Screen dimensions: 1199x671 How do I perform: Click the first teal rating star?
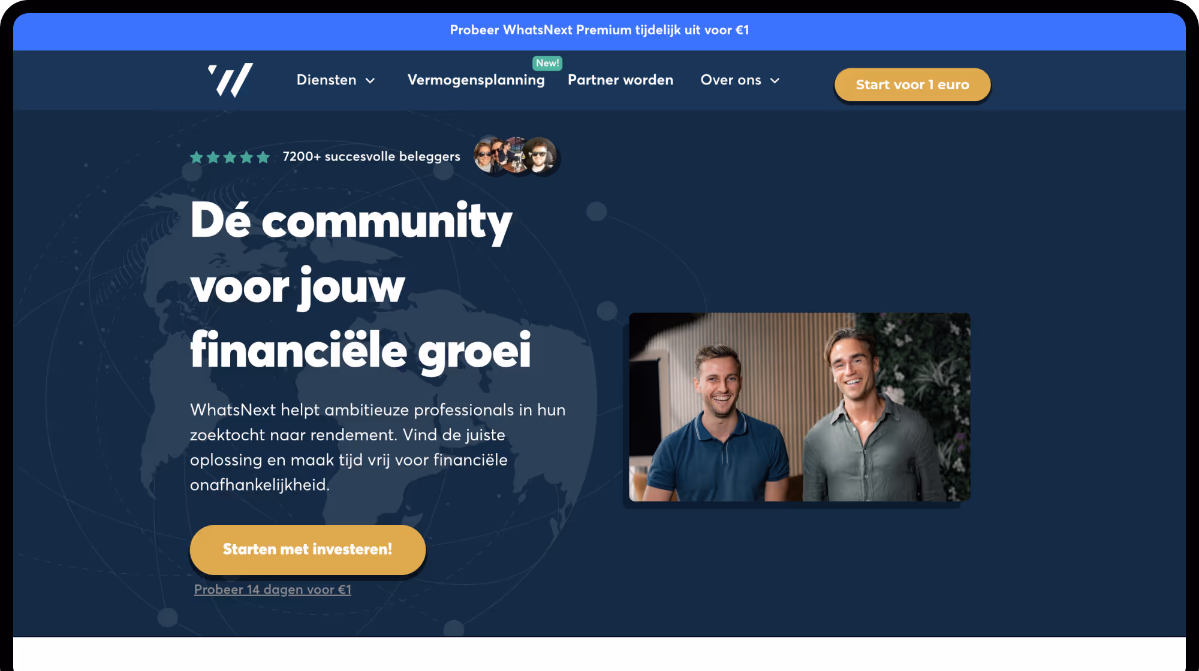(x=196, y=157)
